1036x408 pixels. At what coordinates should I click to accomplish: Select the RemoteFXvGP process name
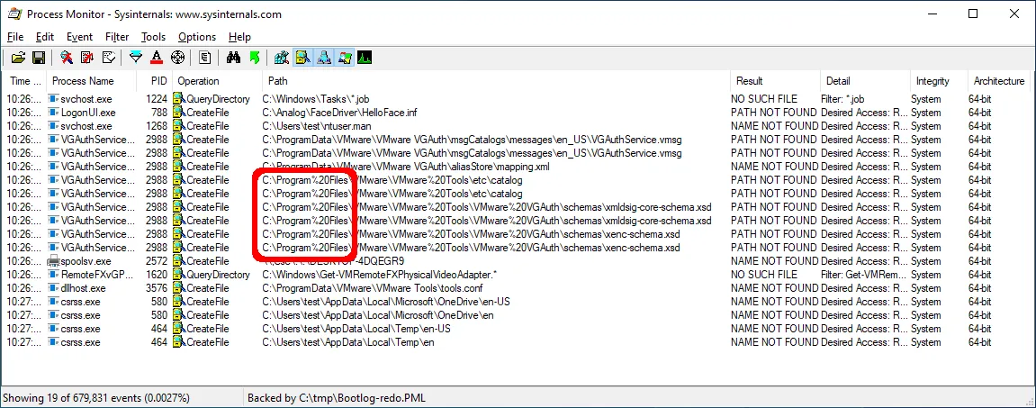[98, 275]
